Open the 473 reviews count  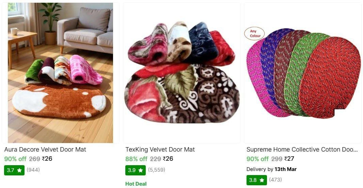pos(275,179)
